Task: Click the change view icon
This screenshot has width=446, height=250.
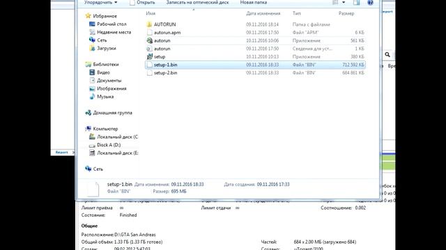Action: click(336, 2)
